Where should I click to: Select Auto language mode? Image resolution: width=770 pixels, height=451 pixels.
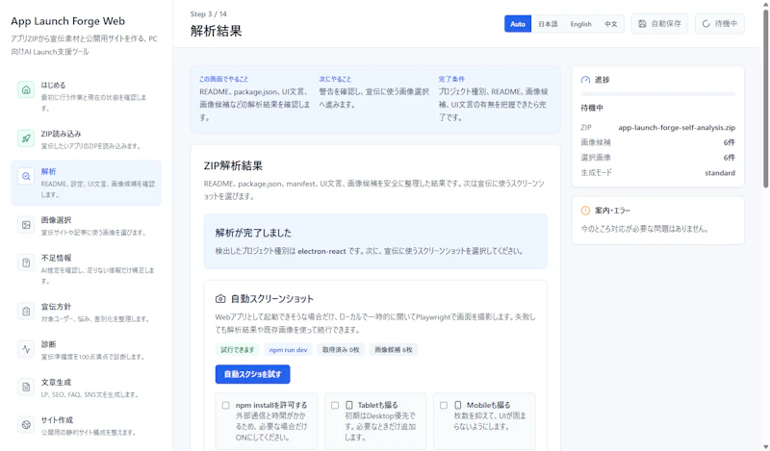518,23
